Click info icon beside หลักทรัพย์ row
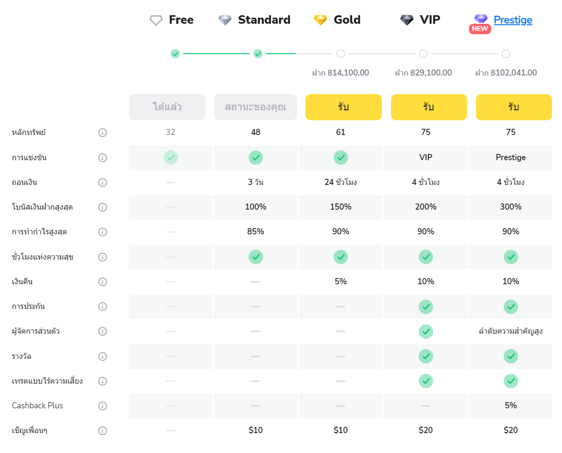 pos(102,133)
